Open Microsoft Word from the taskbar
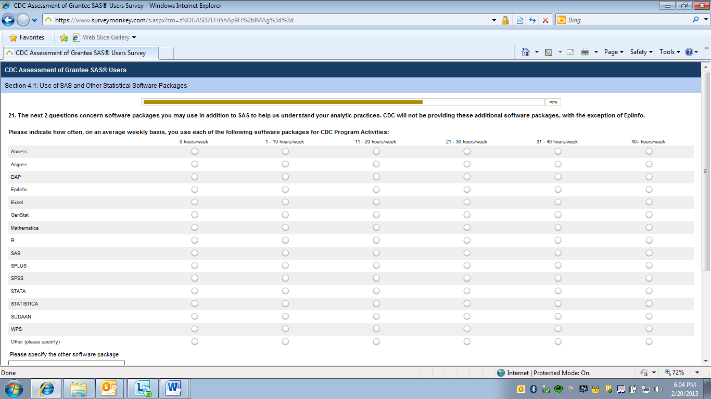 pyautogui.click(x=174, y=389)
